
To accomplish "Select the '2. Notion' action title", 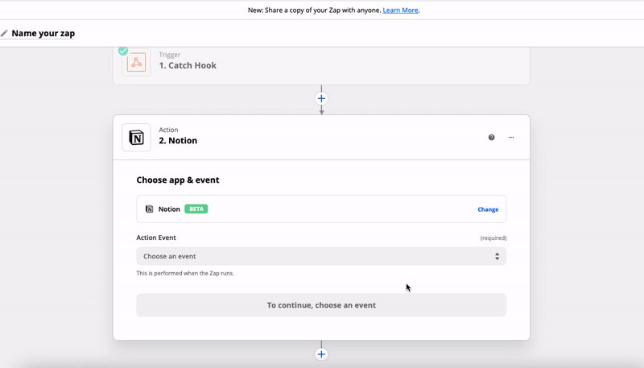I will [178, 140].
